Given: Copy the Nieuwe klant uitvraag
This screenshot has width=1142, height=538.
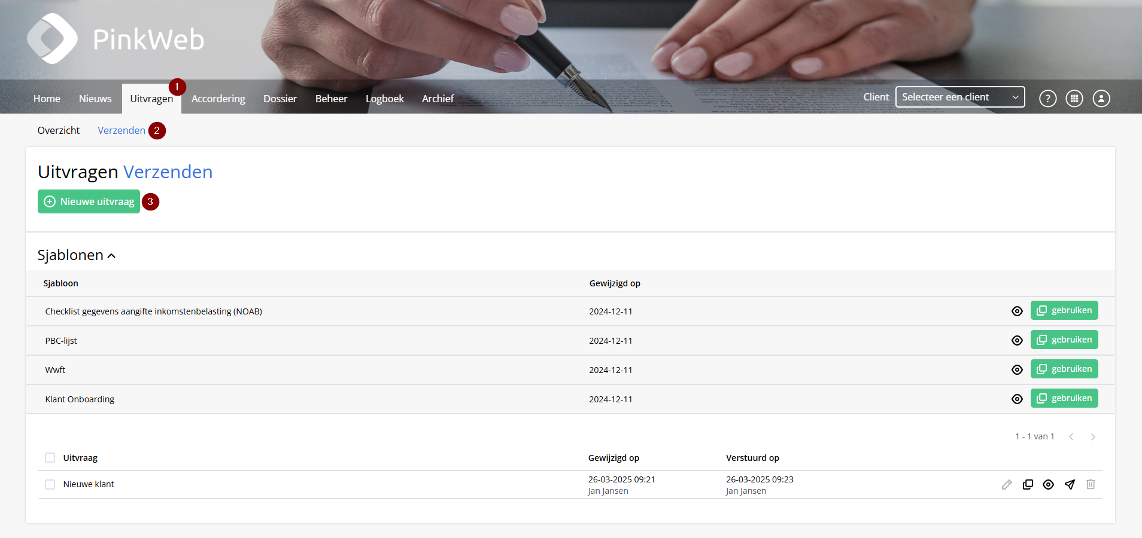Looking at the screenshot, I should click(x=1028, y=484).
